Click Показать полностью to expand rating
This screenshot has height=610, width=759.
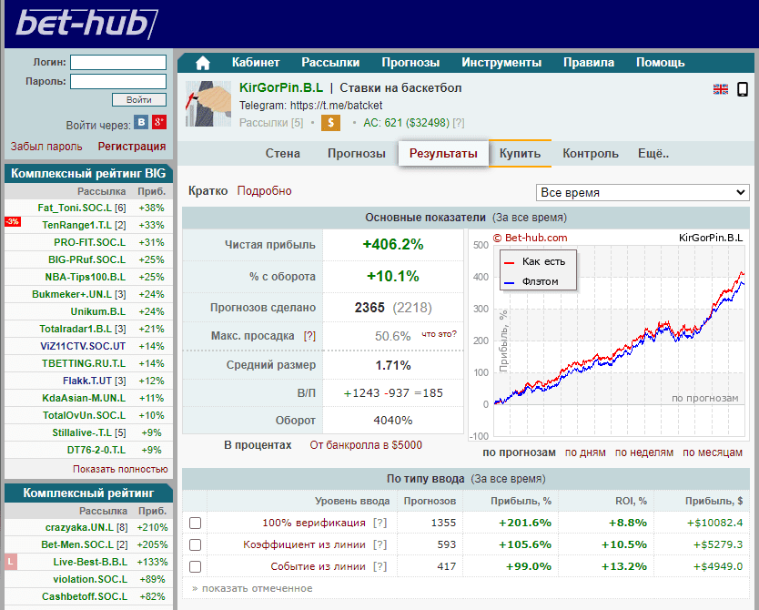click(119, 468)
